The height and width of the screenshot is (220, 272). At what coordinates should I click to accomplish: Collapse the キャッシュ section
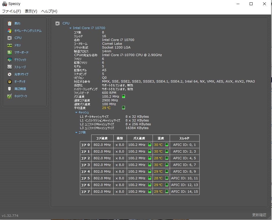(x=76, y=112)
